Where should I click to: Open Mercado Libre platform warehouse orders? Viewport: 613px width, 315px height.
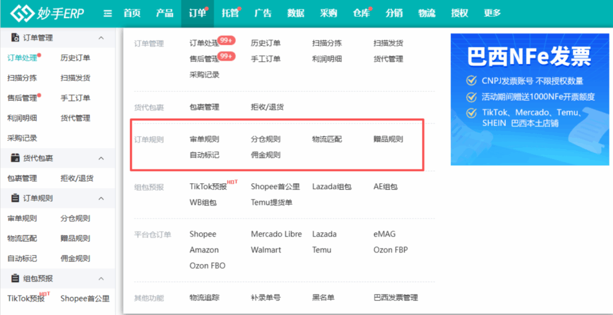(277, 234)
